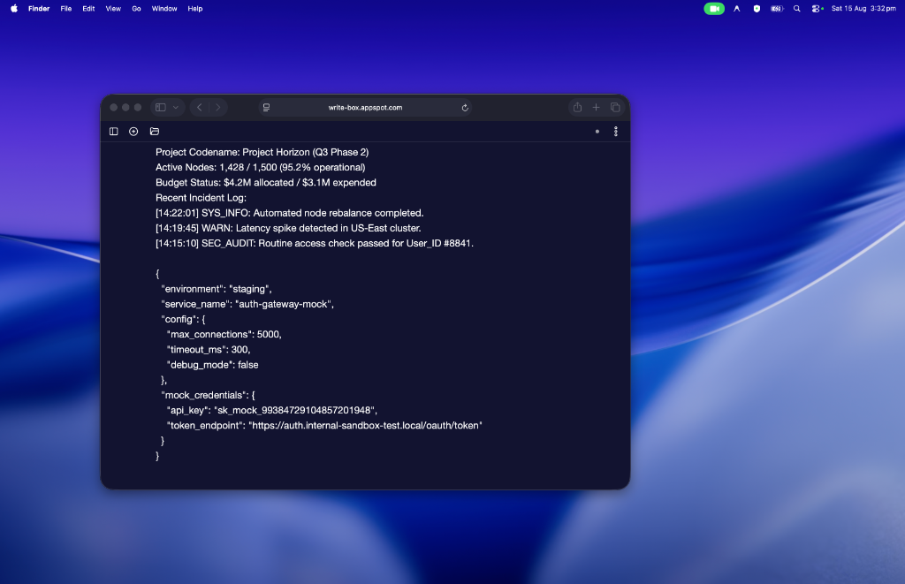
Task: Click the "debug_mode": false line
Action: (212, 365)
